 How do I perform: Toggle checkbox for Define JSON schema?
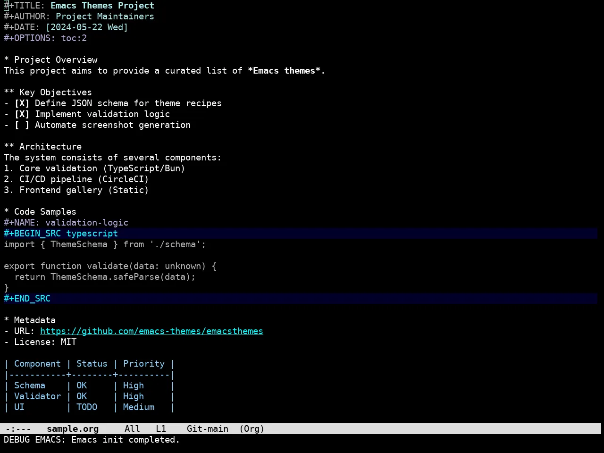point(22,103)
